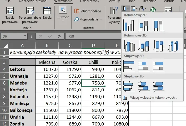Switch to the Dane tab
Screen dimensions: 186x126
tap(132, 1)
